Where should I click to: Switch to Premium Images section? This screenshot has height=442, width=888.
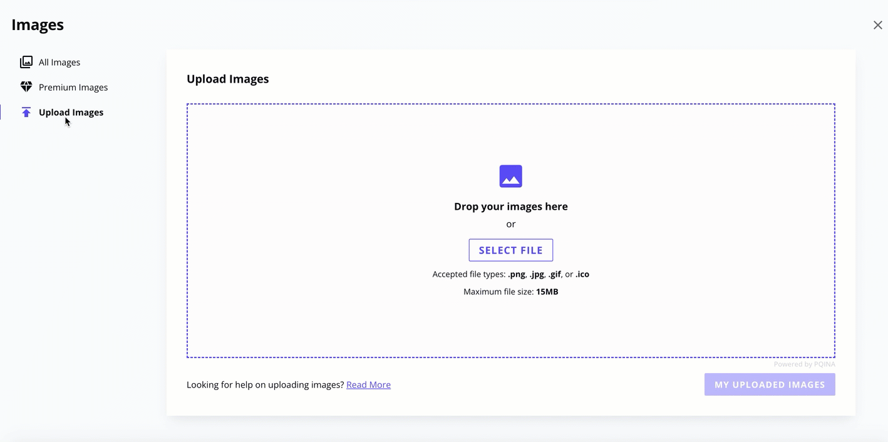tap(73, 87)
